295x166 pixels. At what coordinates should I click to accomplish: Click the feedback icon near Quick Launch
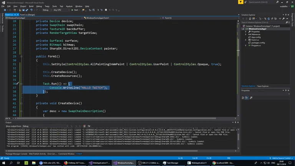coord(246,2)
